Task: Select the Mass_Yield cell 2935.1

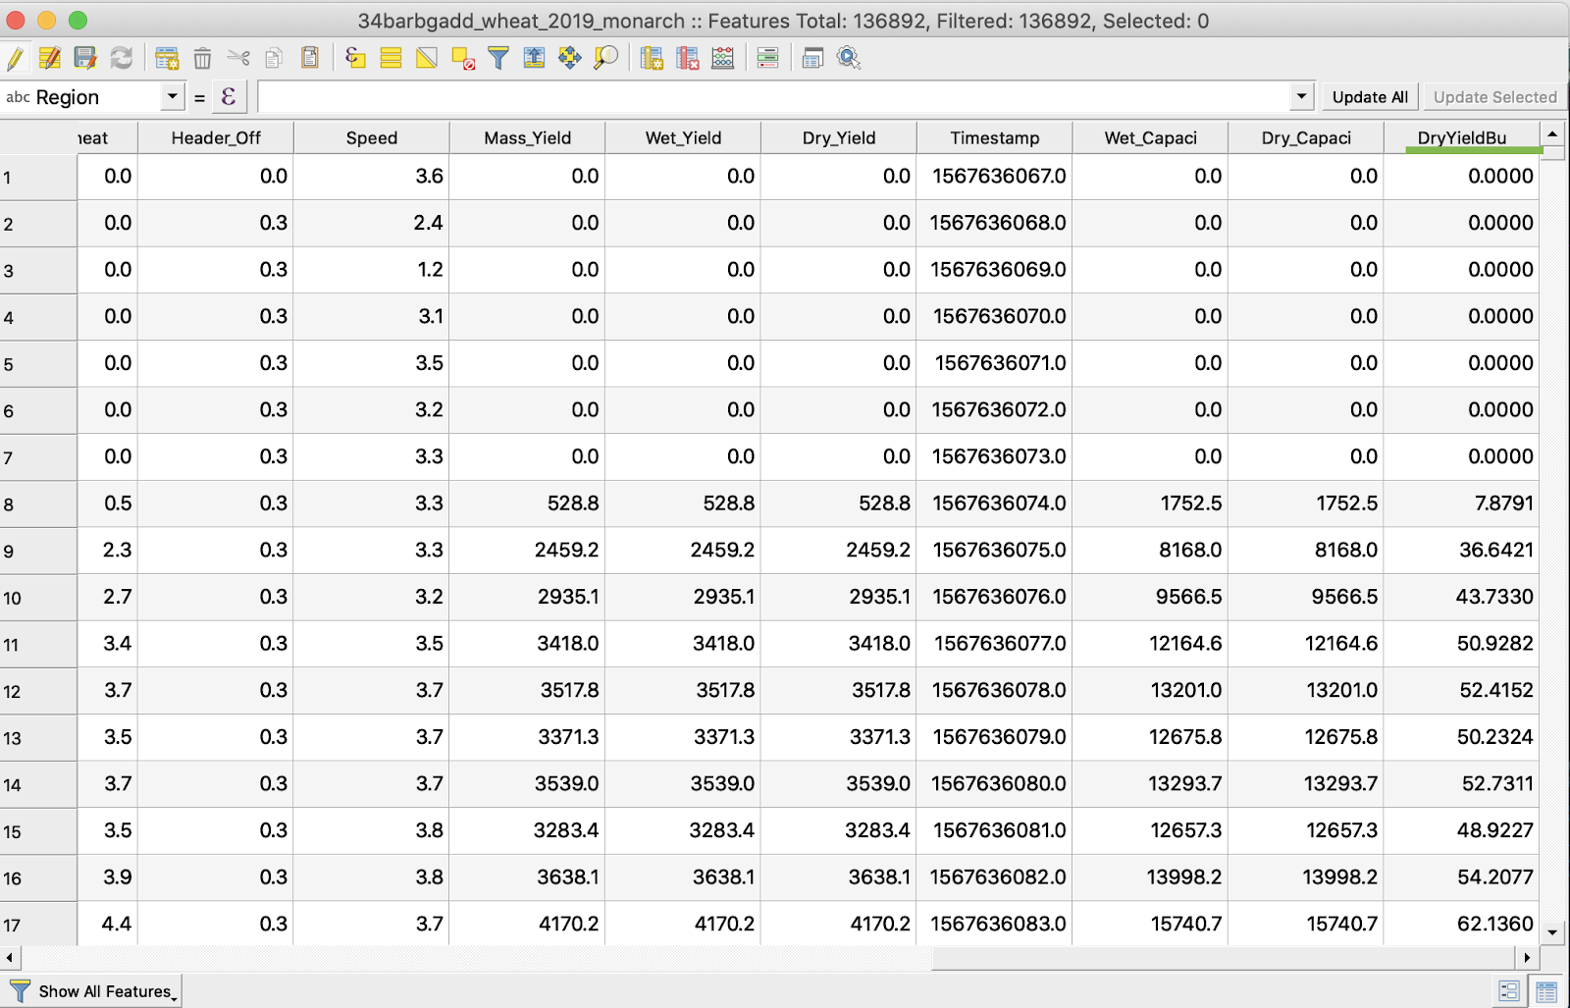Action: pos(528,597)
